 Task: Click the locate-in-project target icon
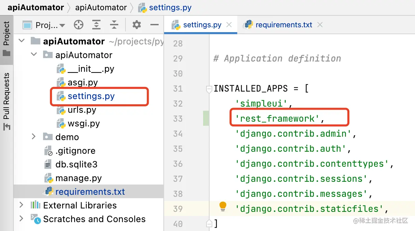(x=79, y=25)
